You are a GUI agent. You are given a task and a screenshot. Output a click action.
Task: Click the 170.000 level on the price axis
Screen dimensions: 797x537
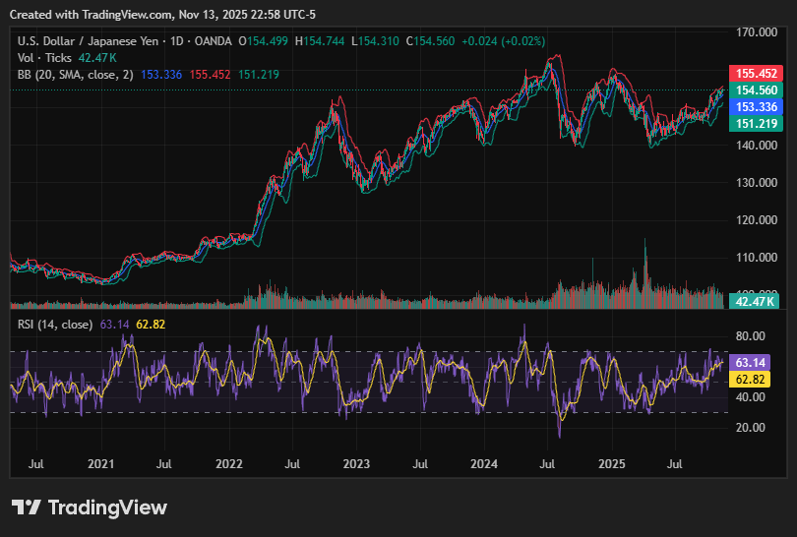755,32
